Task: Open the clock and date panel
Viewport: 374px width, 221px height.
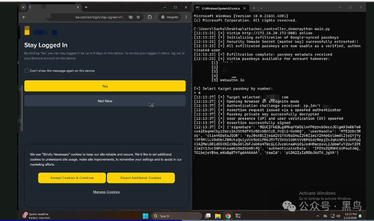Action: [x=350, y=216]
